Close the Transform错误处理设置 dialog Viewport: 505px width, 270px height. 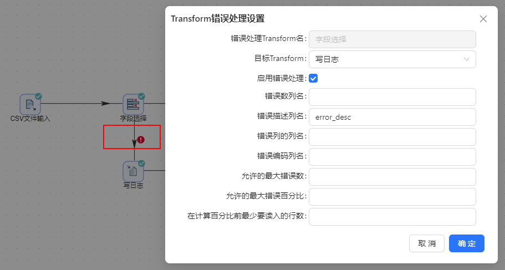(483, 19)
